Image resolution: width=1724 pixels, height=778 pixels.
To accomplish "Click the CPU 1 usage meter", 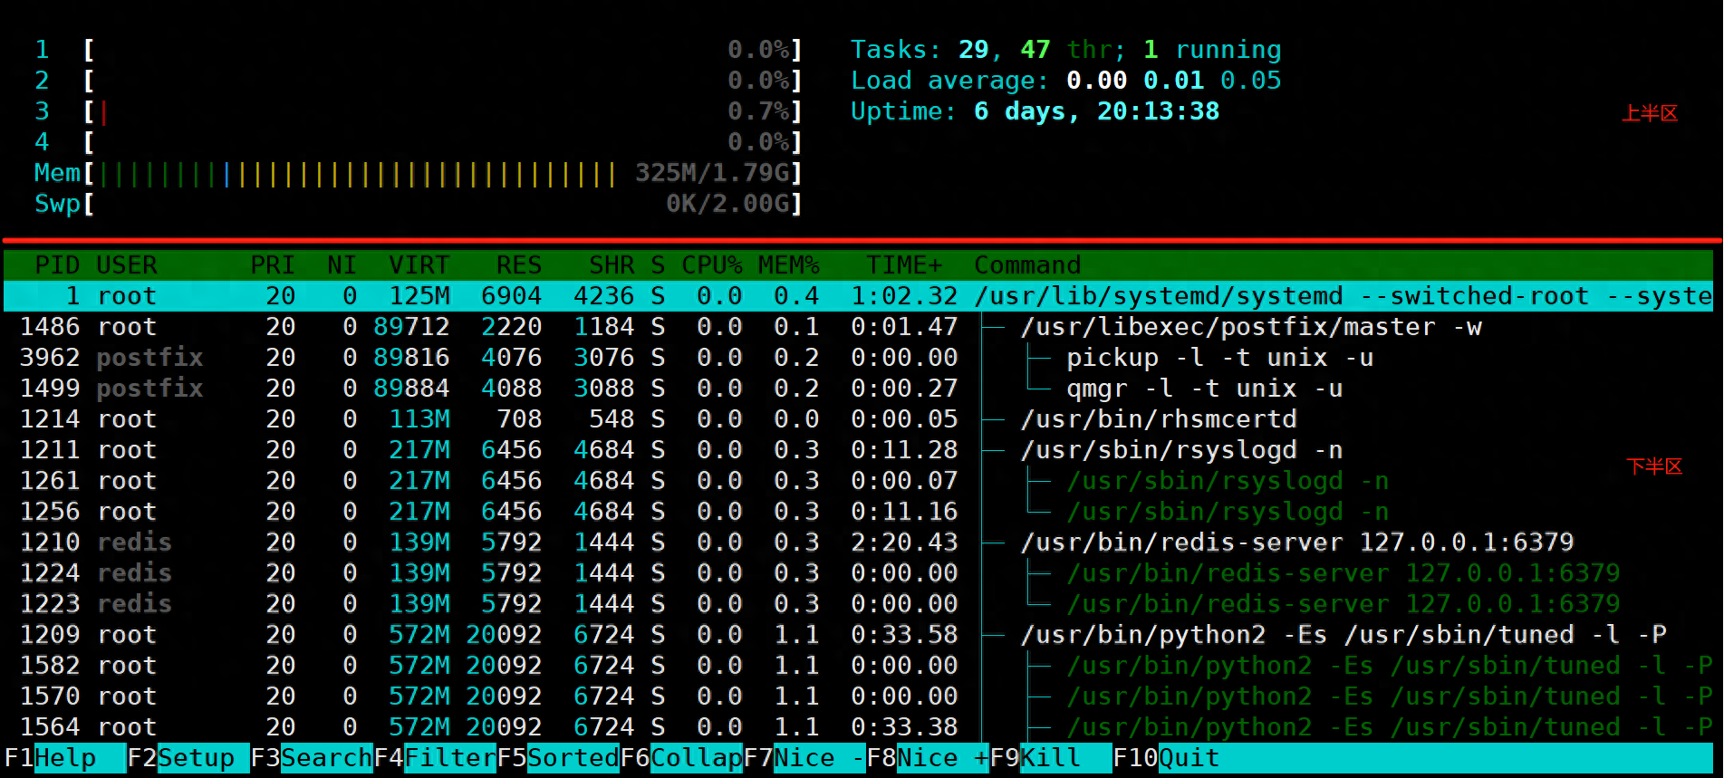I will [419, 50].
